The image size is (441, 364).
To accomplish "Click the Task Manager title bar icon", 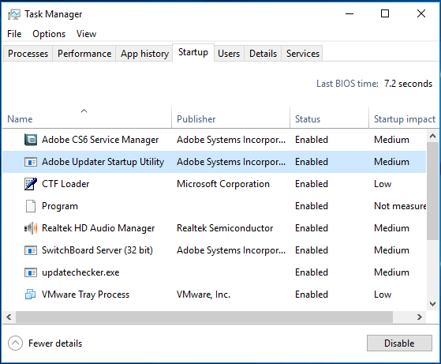I will point(13,14).
